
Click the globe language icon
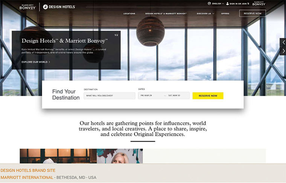[209, 3]
